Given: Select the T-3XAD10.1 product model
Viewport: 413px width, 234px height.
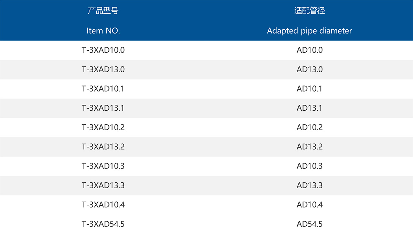Looking at the screenshot, I should point(103,89).
